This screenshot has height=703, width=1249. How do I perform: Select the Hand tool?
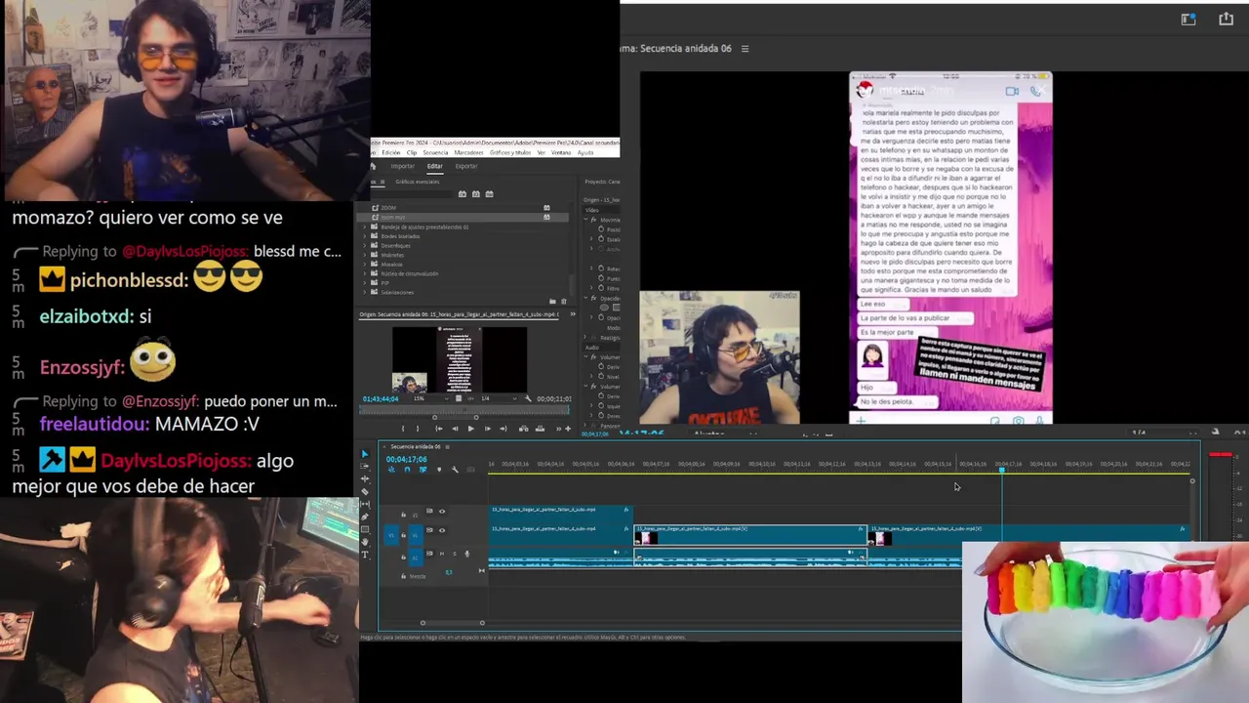tap(365, 543)
